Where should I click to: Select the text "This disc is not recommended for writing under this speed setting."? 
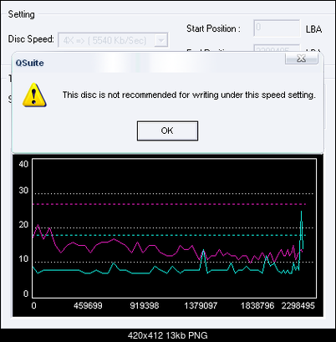pos(189,95)
